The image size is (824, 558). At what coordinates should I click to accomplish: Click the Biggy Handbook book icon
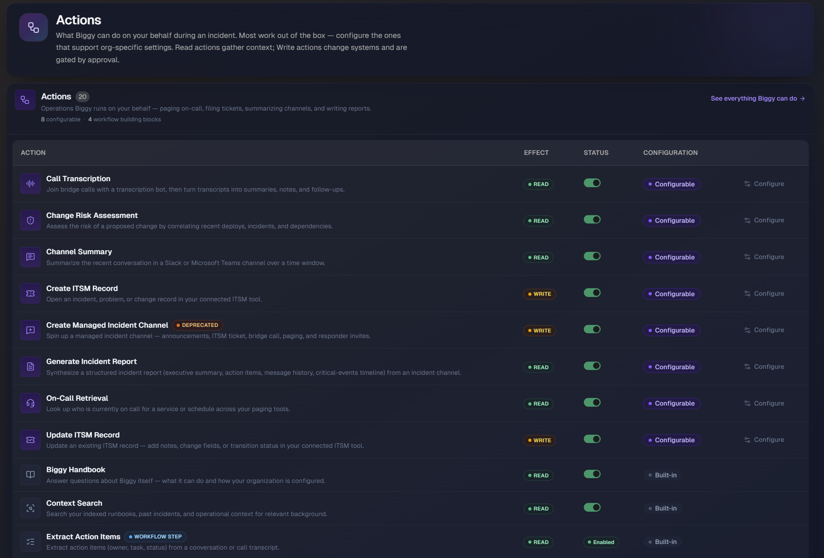(30, 475)
